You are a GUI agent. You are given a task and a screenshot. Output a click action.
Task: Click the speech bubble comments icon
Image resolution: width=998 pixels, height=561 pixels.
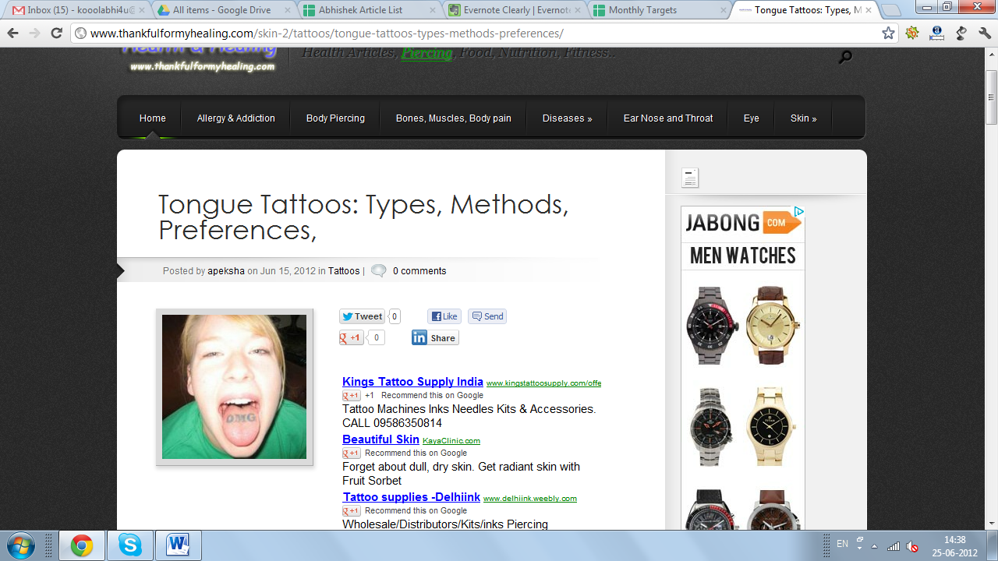coord(378,271)
